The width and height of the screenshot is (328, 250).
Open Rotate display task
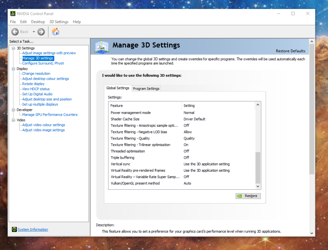click(33, 84)
